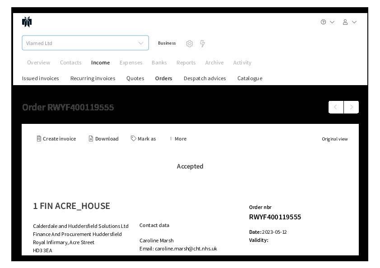Switch to Original view
Screen dimensions: 380x268
click(x=334, y=139)
